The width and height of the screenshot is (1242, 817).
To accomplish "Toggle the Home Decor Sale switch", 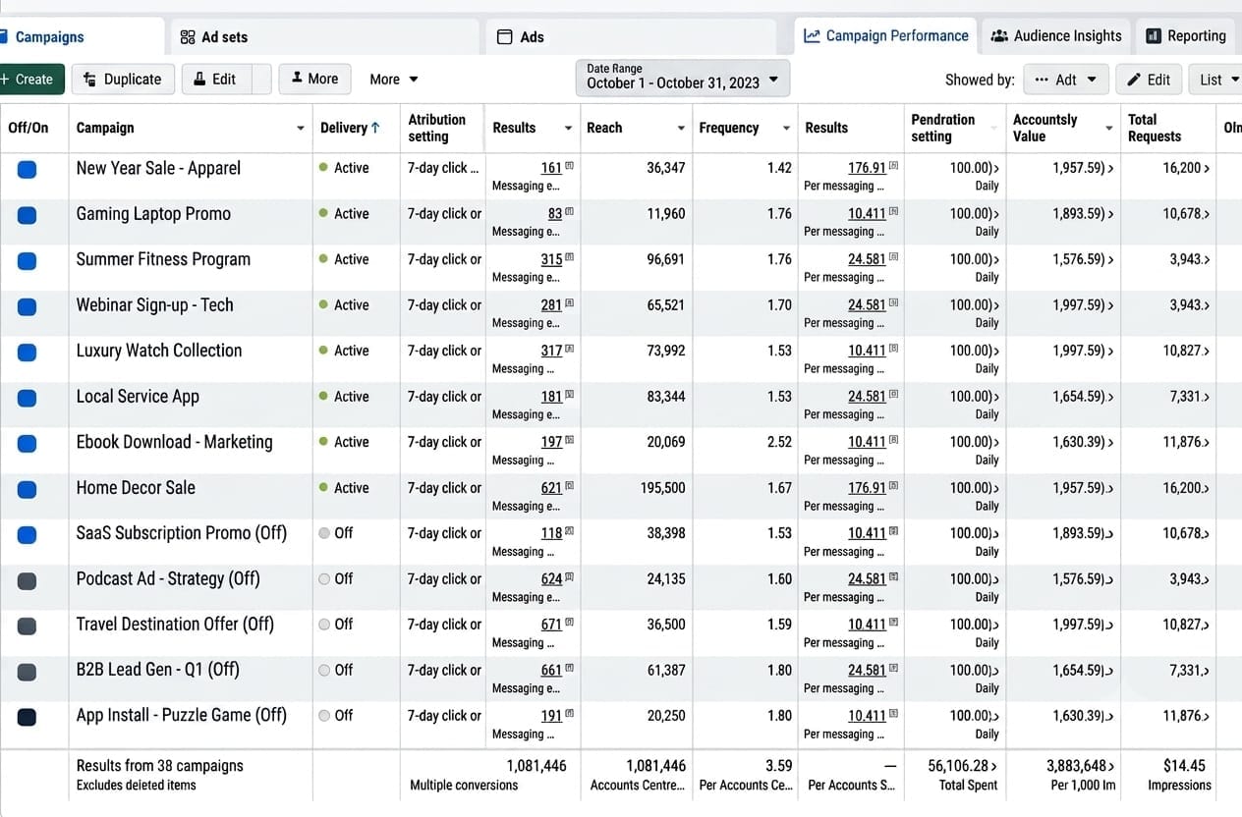I will (x=28, y=489).
